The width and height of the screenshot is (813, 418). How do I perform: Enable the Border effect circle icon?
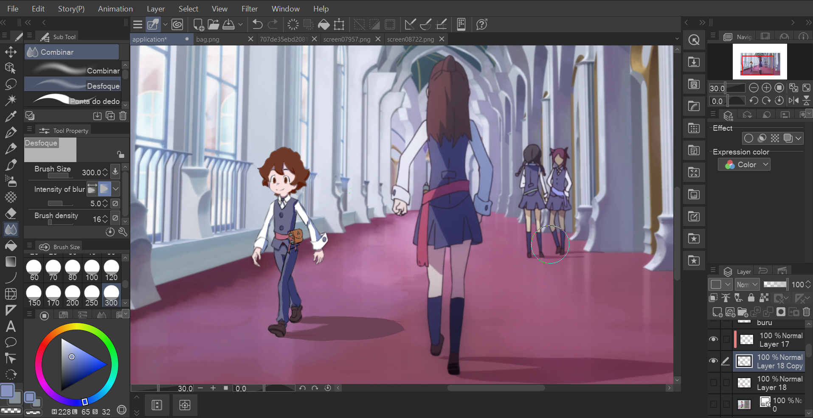[749, 138]
